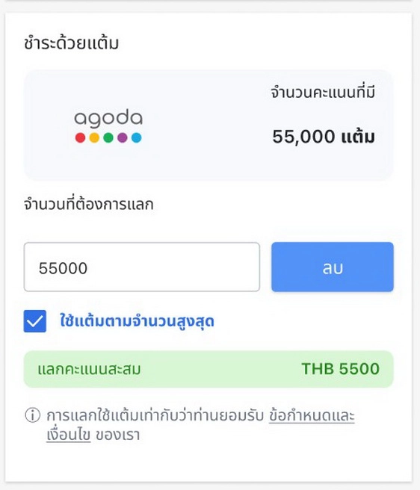
Task: Open the เงื่อนไข conditions link
Action: (69, 435)
